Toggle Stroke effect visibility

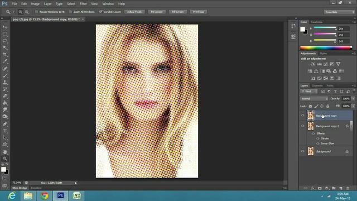pyautogui.click(x=318, y=138)
